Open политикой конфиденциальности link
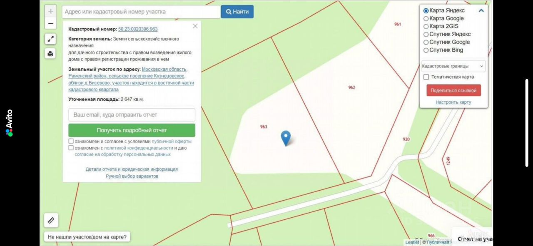 click(138, 148)
